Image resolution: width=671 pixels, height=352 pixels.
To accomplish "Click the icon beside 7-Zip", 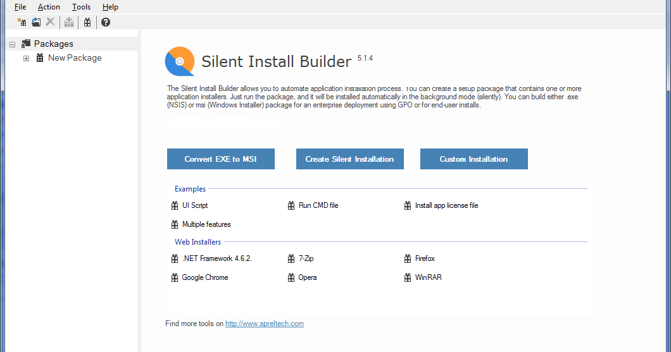I will [291, 258].
